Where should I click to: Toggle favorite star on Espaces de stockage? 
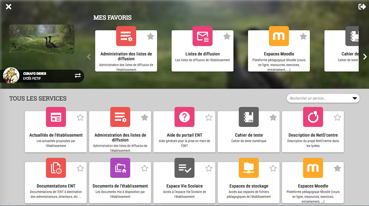273,168
